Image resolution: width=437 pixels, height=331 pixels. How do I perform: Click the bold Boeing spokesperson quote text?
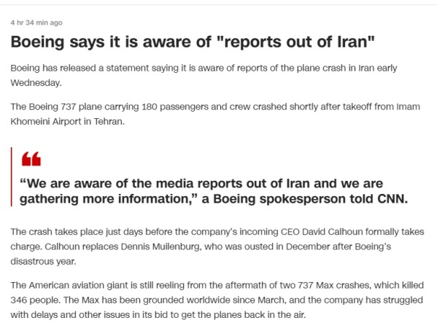tap(214, 191)
